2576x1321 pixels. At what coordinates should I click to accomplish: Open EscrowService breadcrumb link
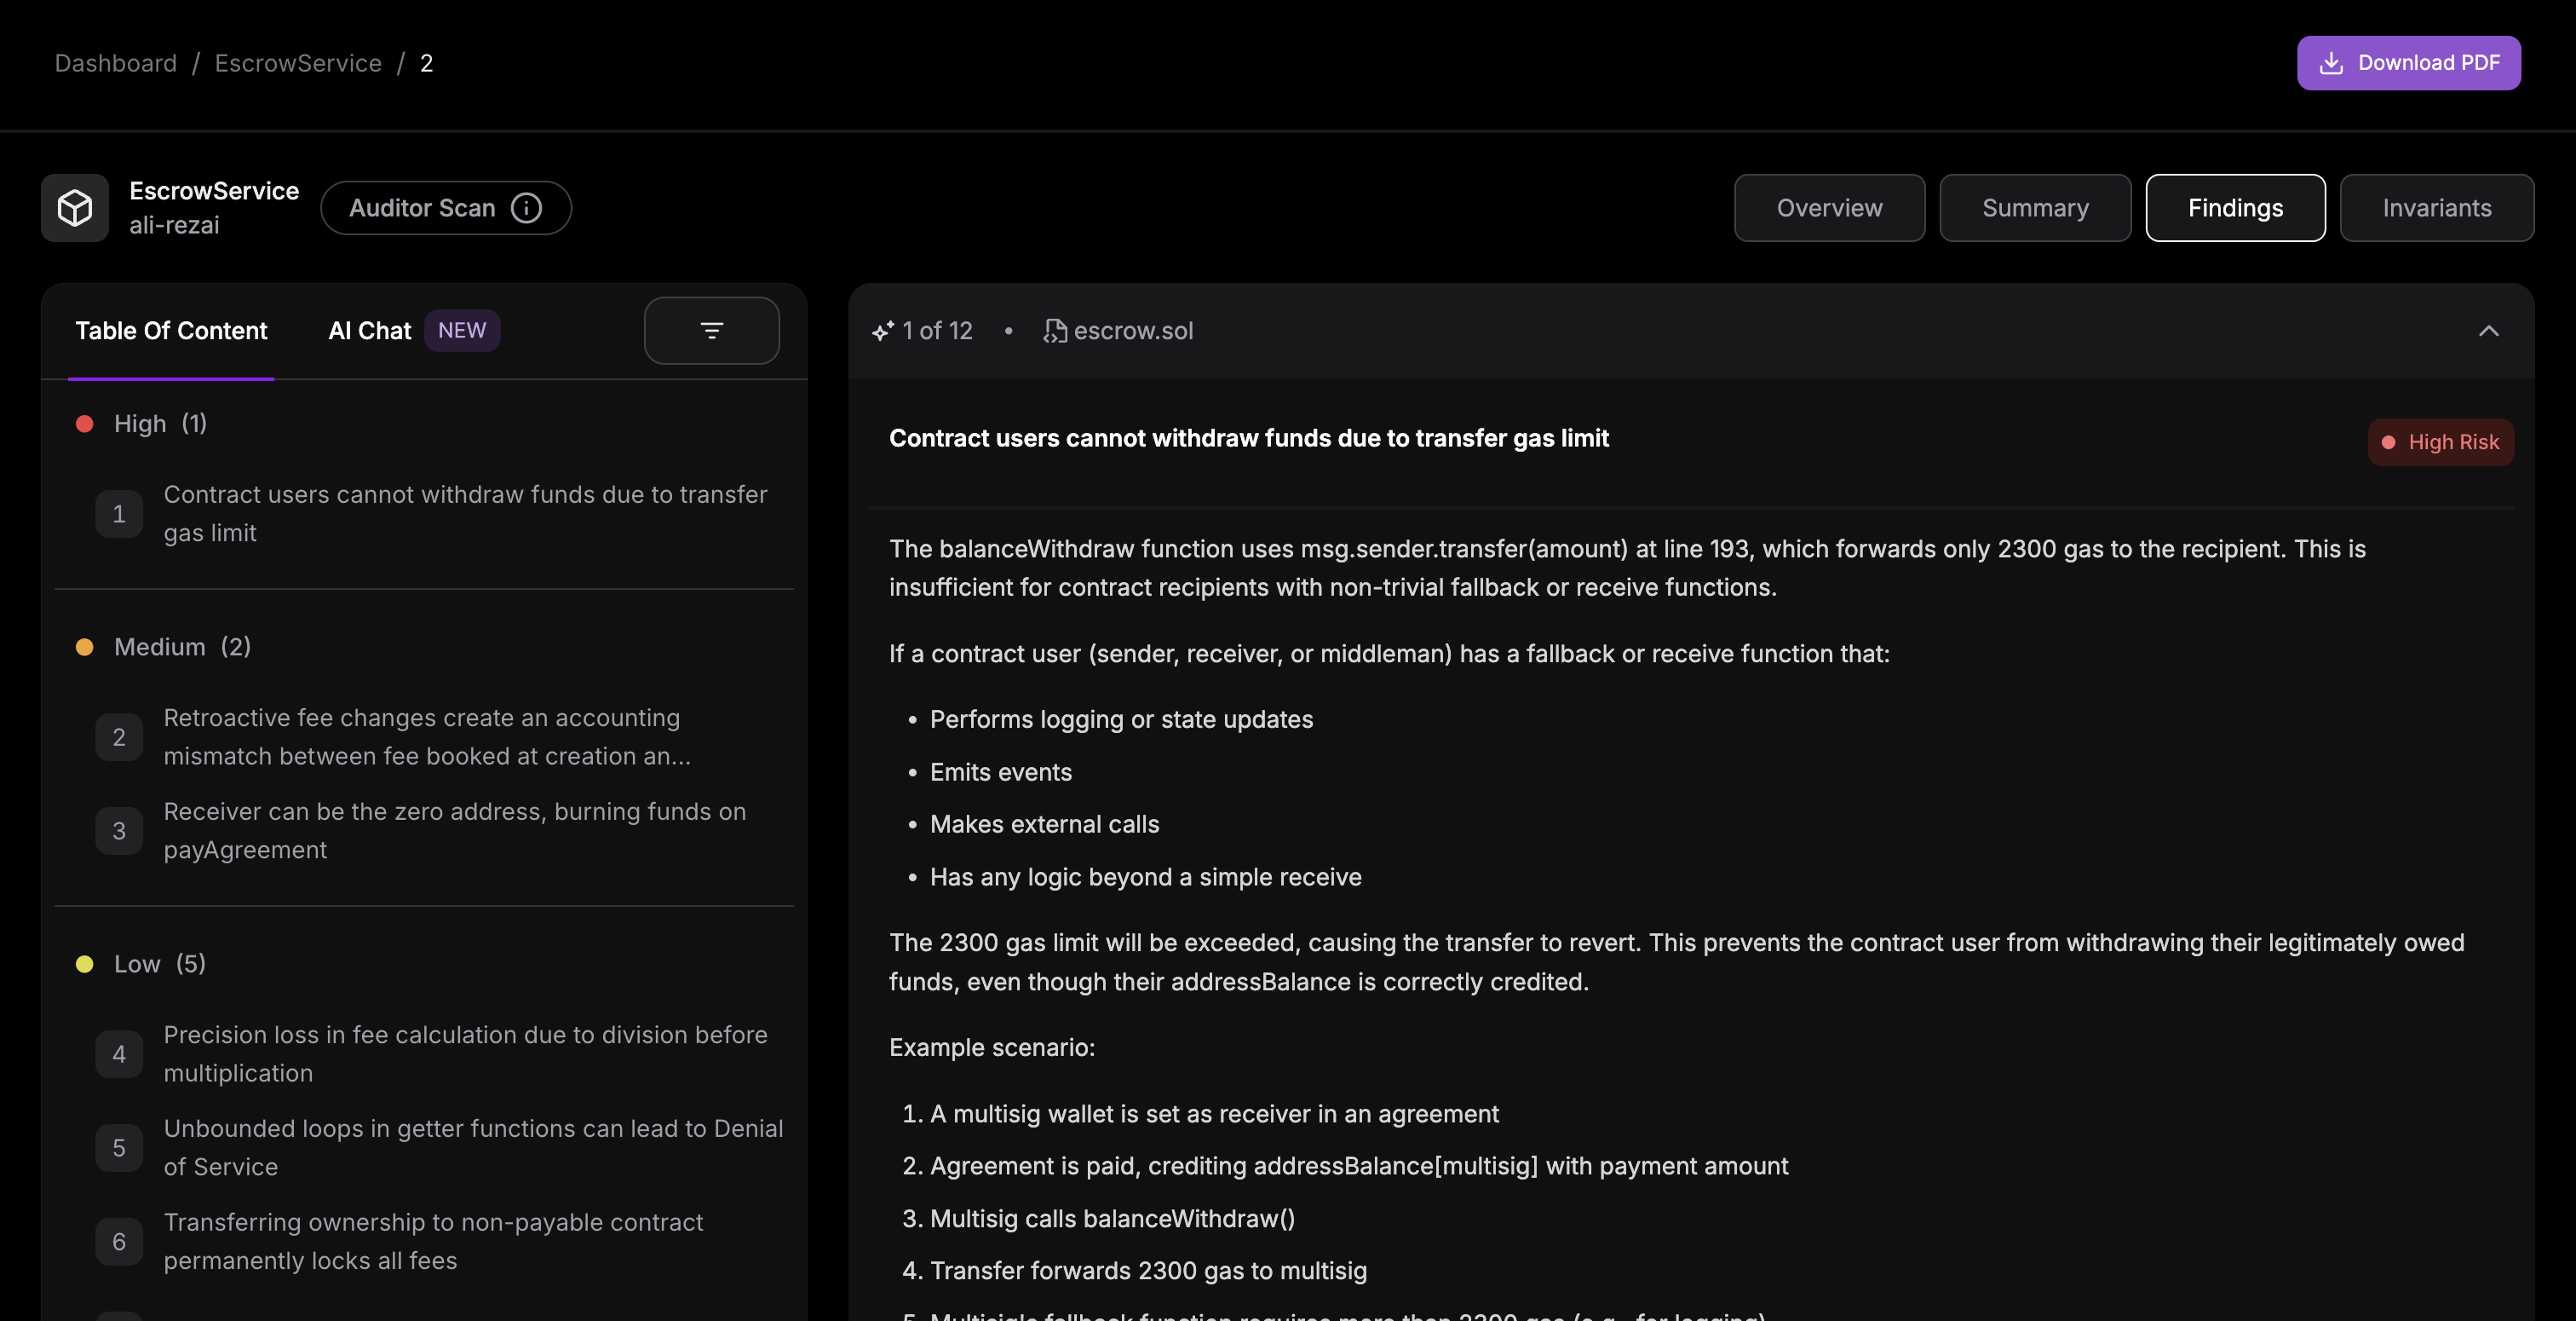coord(298,63)
